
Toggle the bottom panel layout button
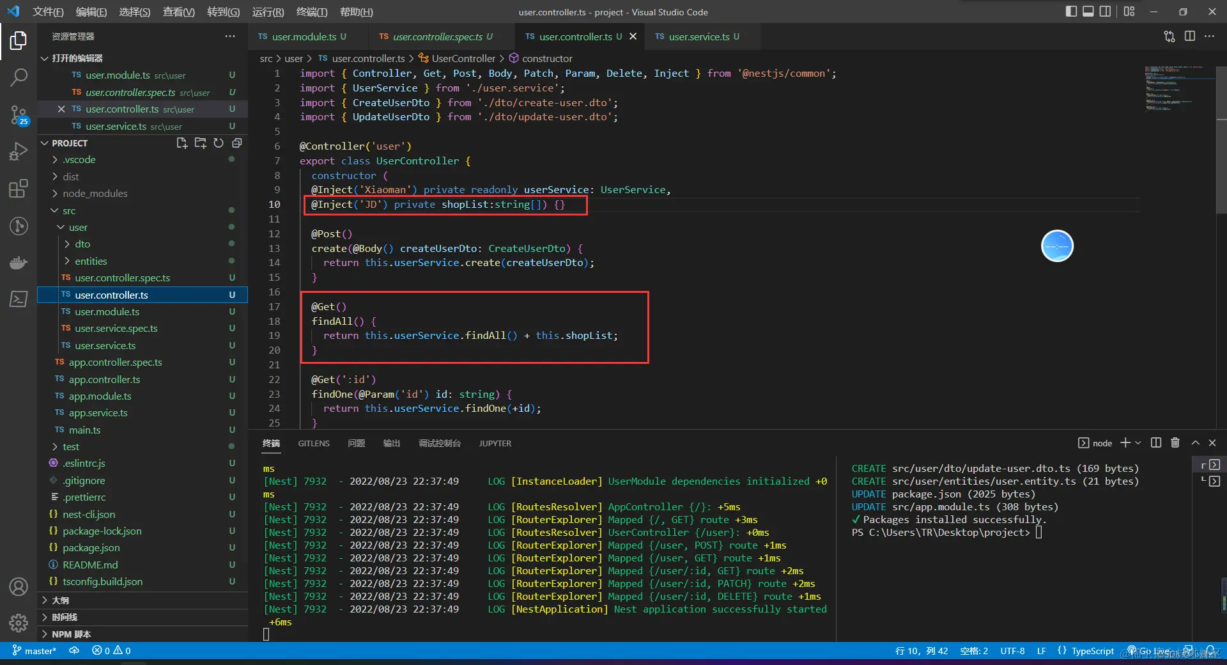coord(1088,12)
